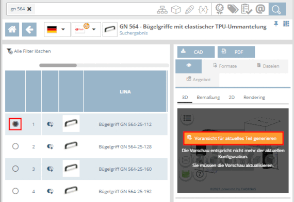Open the powered by CADENAS link
This screenshot has height=202, width=294.
click(x=233, y=189)
